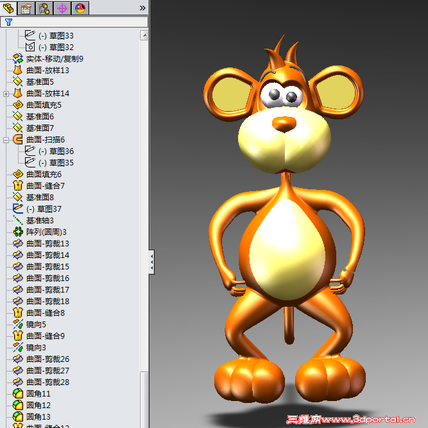This screenshot has height=428, width=428.
Task: Collapse the left panel splitter handle
Action: click(x=151, y=262)
